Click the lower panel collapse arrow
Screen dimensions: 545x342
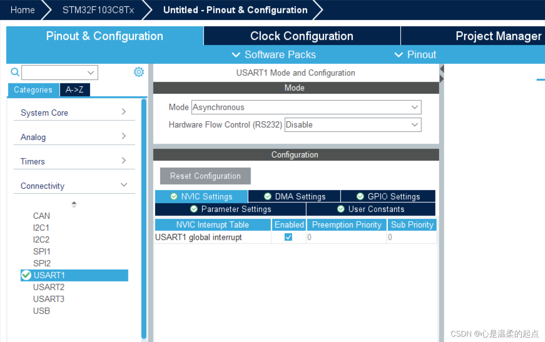click(x=442, y=79)
